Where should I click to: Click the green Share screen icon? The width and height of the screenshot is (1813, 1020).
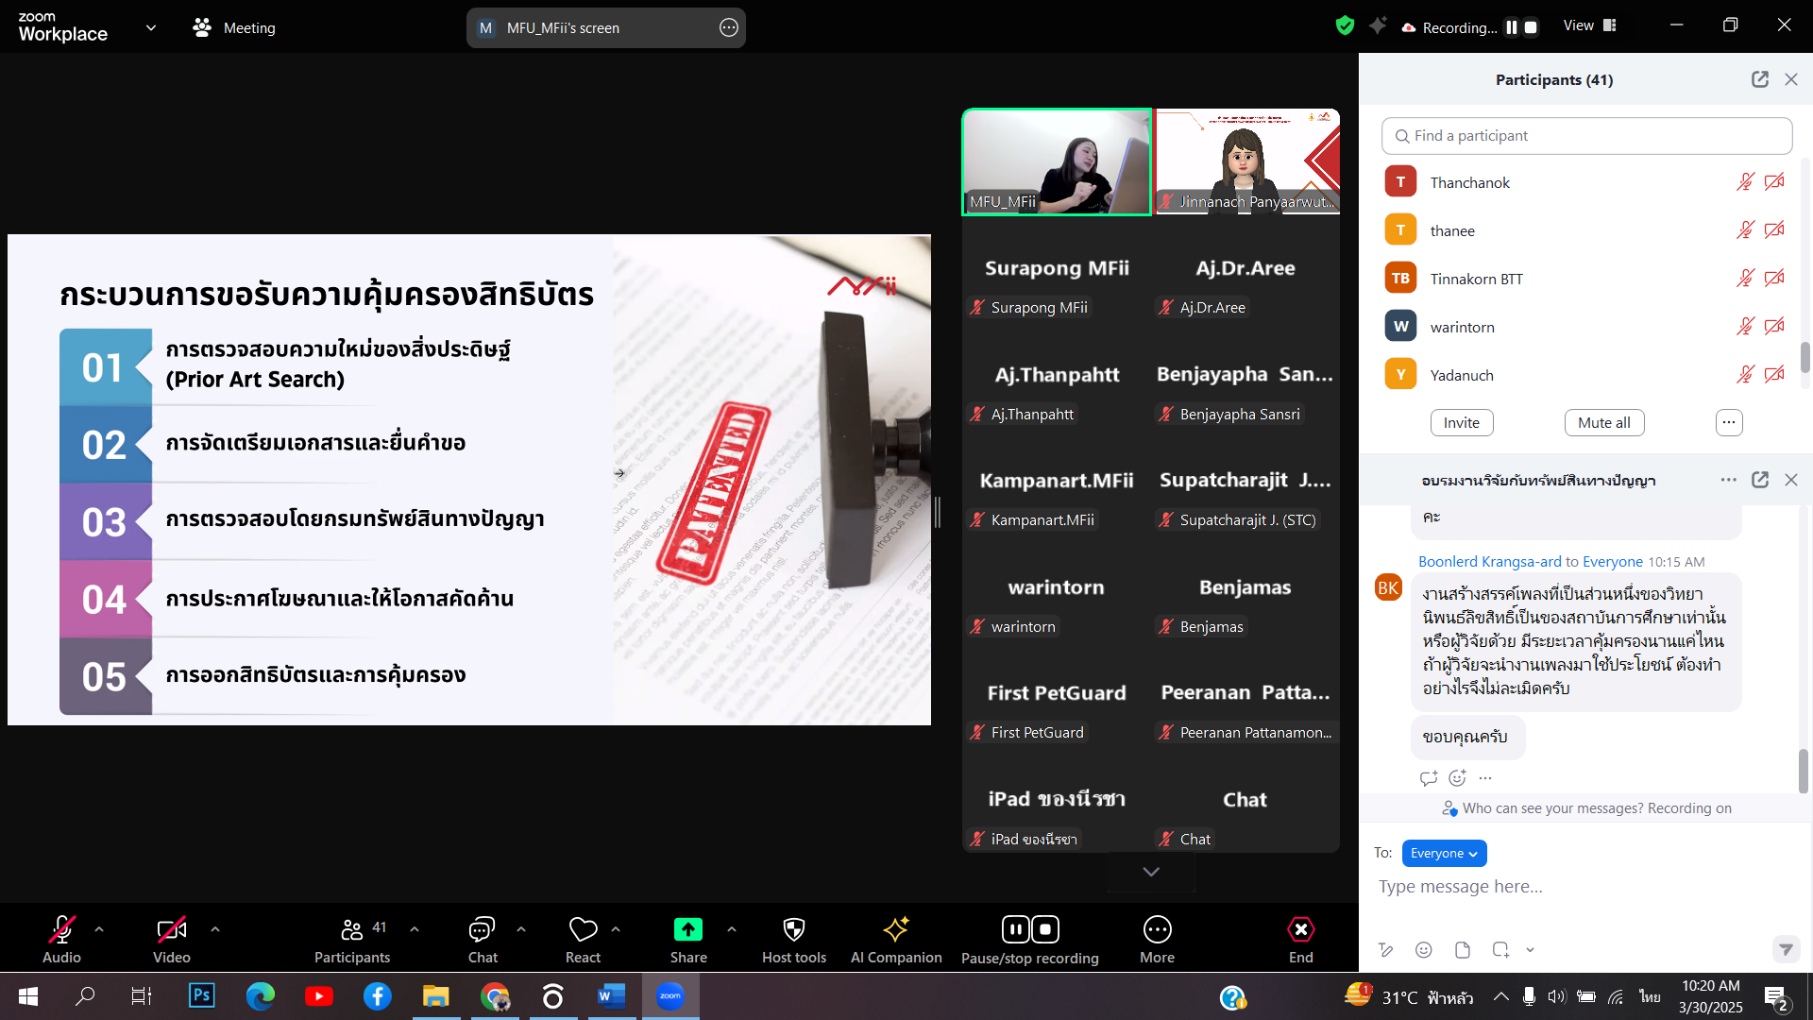tap(687, 930)
